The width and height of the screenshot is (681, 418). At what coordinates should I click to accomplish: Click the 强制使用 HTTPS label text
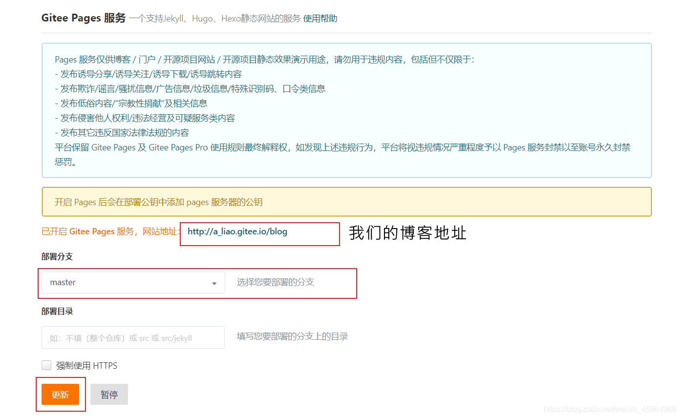tap(86, 366)
